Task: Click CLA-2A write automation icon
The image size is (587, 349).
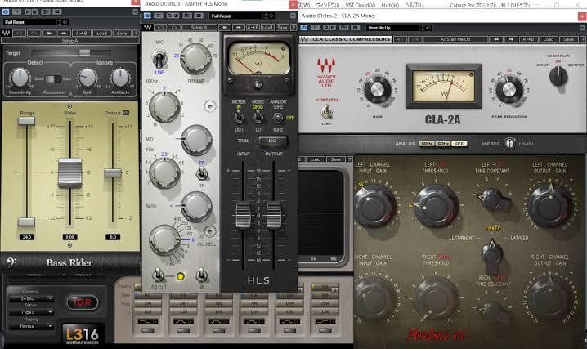Action: click(x=332, y=28)
